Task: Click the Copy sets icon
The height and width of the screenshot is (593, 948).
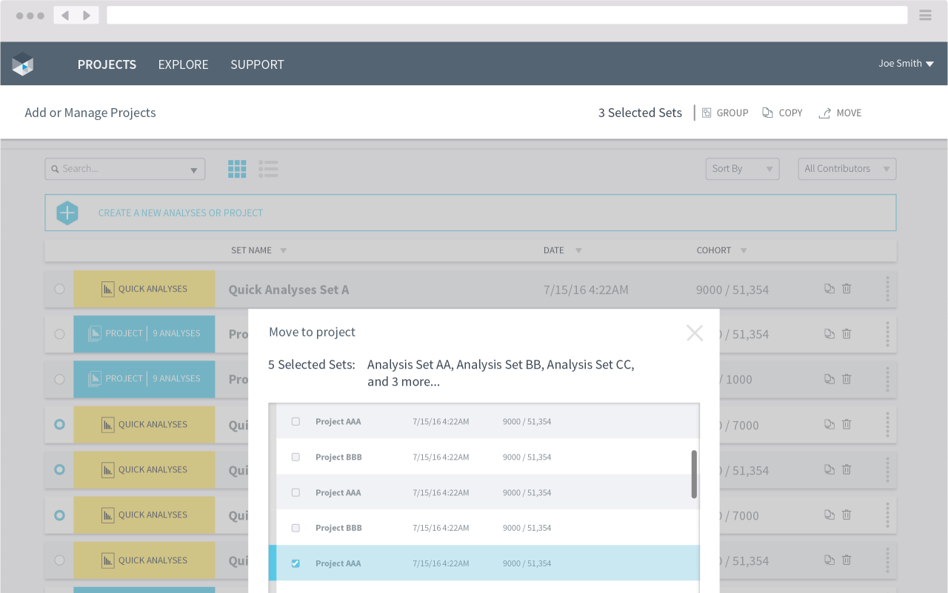Action: point(767,113)
